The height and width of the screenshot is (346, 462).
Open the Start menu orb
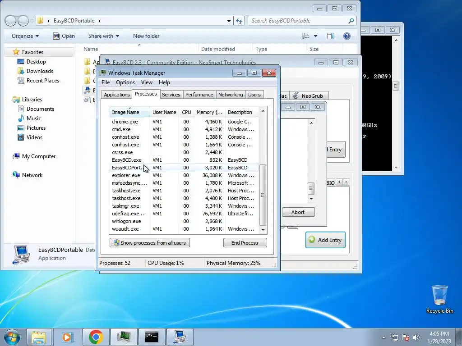12,337
